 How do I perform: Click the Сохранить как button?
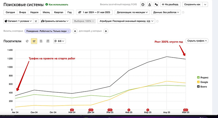[x=192, y=4]
